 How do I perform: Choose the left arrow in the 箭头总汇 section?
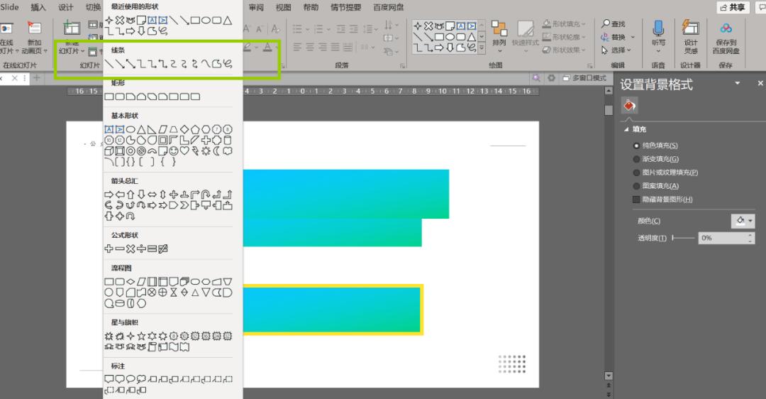point(120,194)
